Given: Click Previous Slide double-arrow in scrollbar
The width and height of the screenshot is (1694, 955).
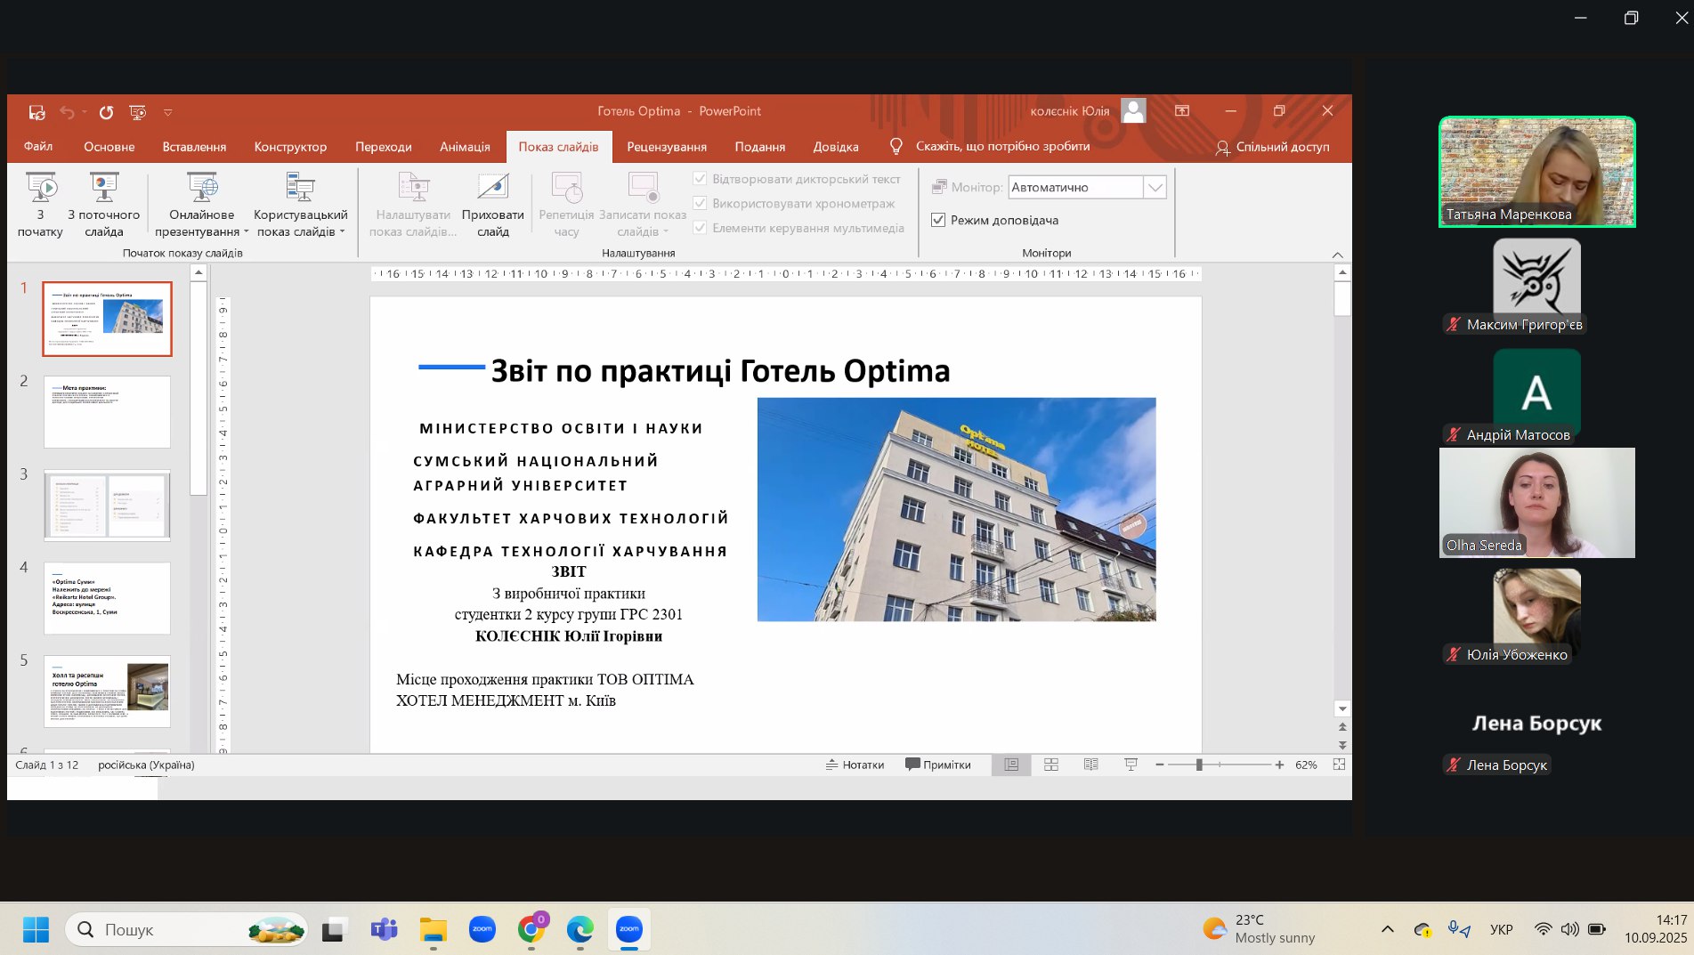Looking at the screenshot, I should pos(1342,727).
